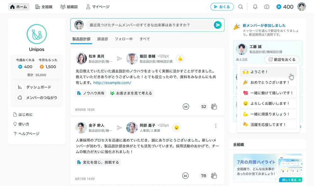
Task: Click the info circle icon in header
Action: 267,7
